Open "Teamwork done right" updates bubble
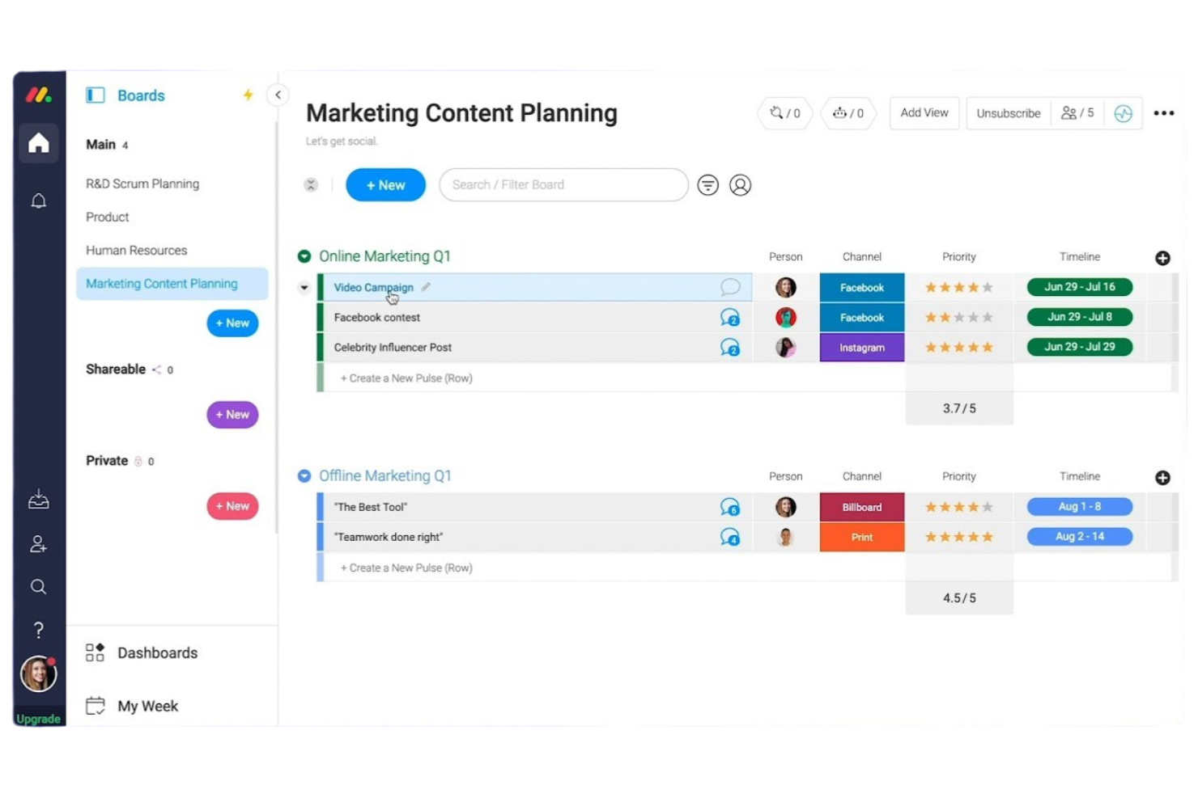The width and height of the screenshot is (1198, 798). [x=730, y=537]
